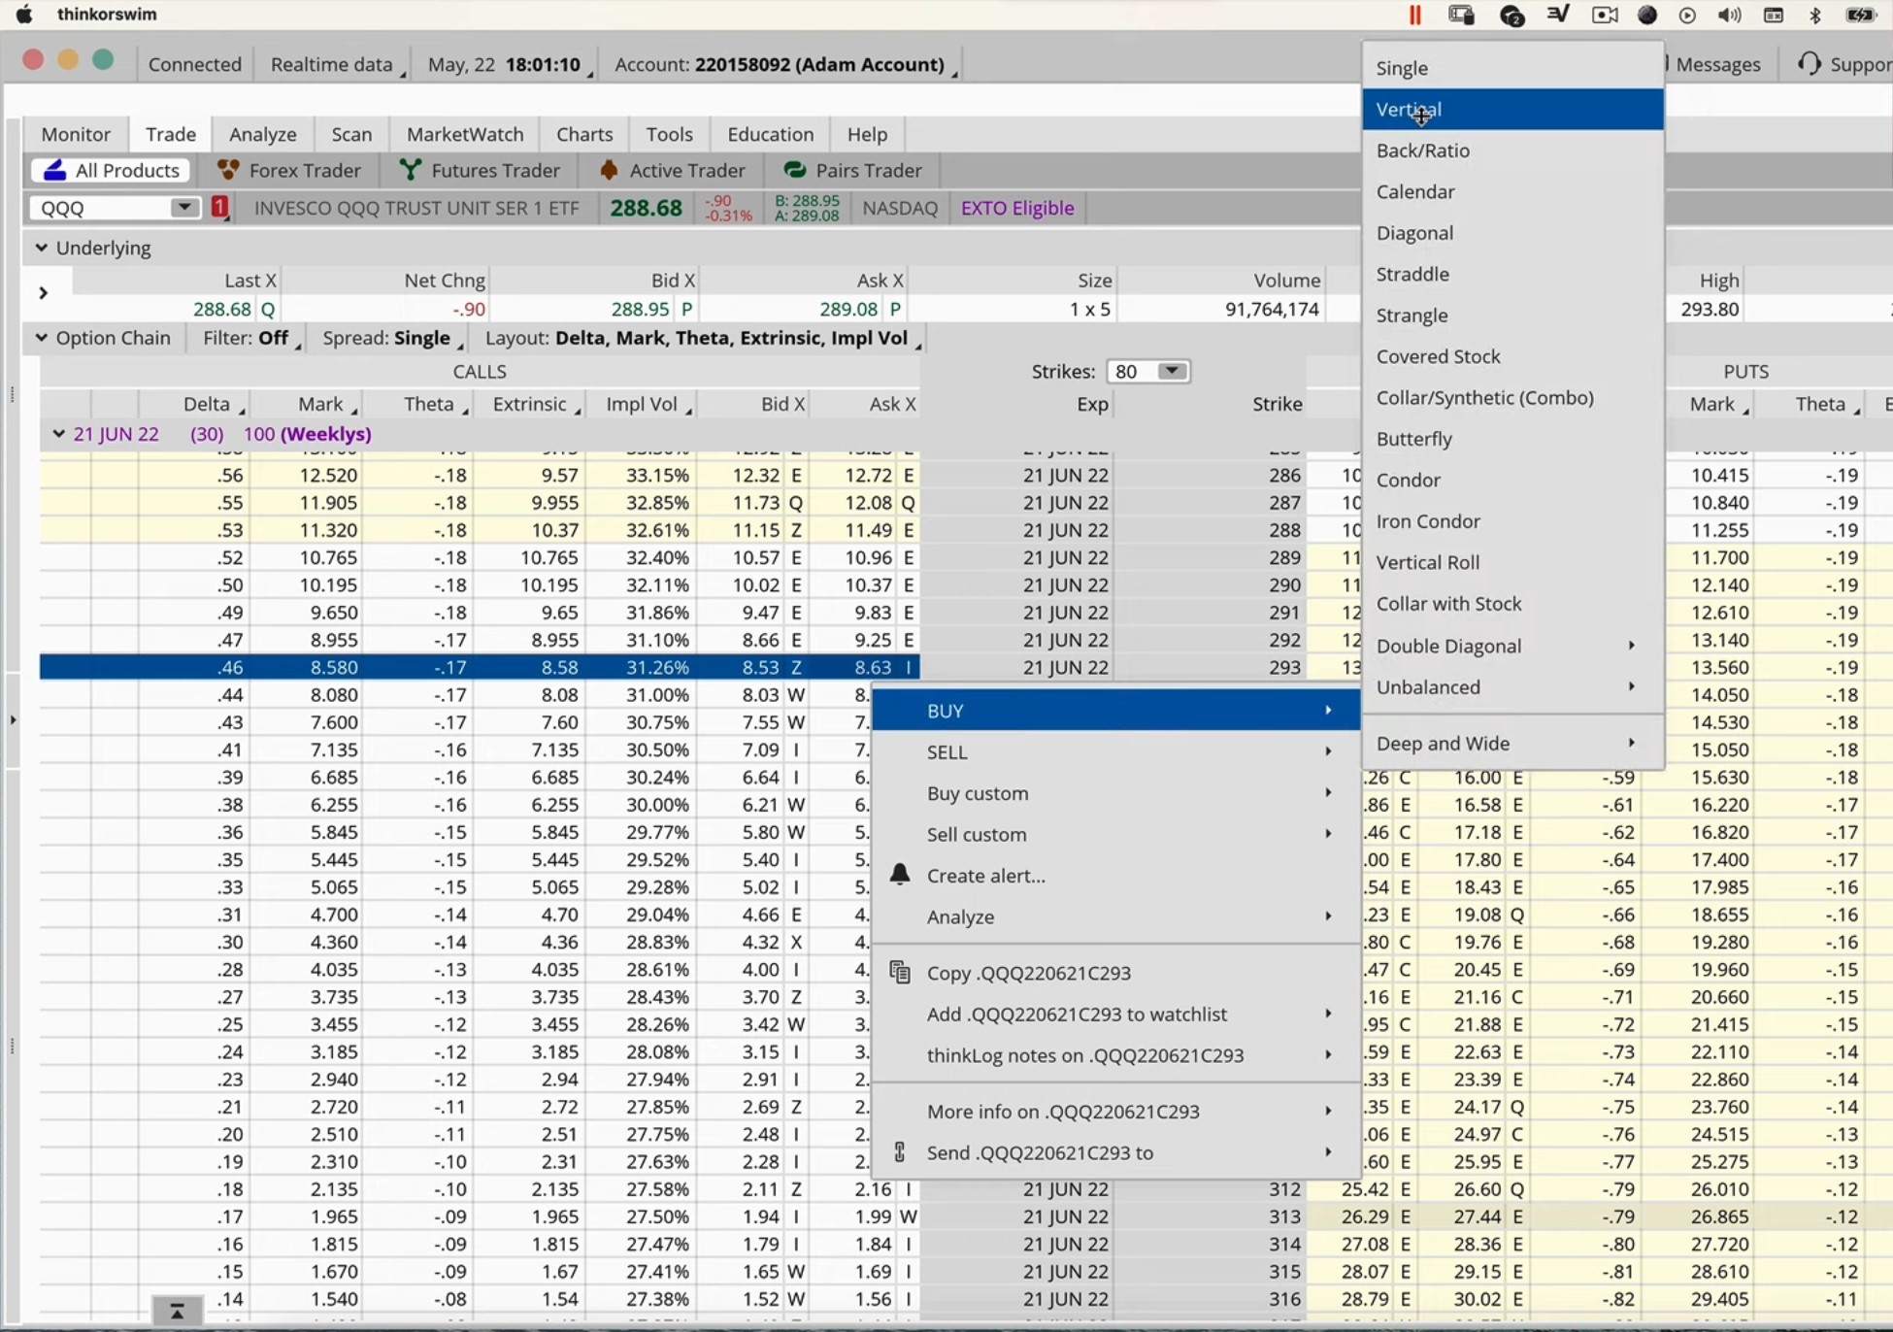
Task: Sort by calls Delta column header
Action: pyautogui.click(x=206, y=404)
